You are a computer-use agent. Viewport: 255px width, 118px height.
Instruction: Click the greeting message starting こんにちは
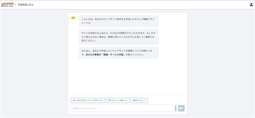tap(119, 21)
